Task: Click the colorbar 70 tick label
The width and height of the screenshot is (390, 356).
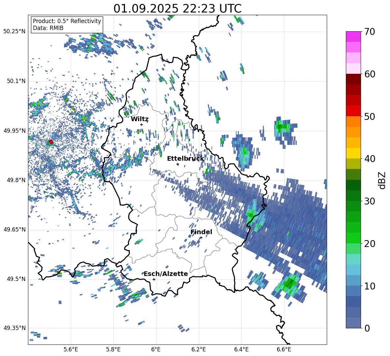Action: click(370, 32)
